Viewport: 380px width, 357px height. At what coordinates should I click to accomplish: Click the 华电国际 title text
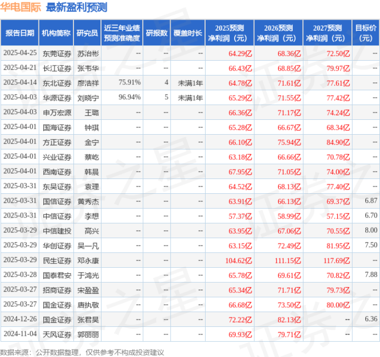(21, 7)
